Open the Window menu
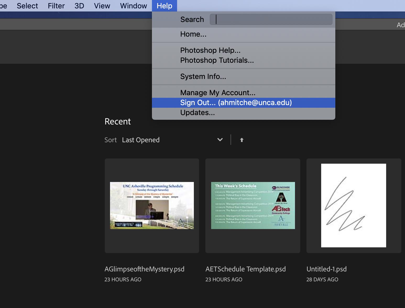Viewport: 405px width, 308px height. tap(133, 6)
